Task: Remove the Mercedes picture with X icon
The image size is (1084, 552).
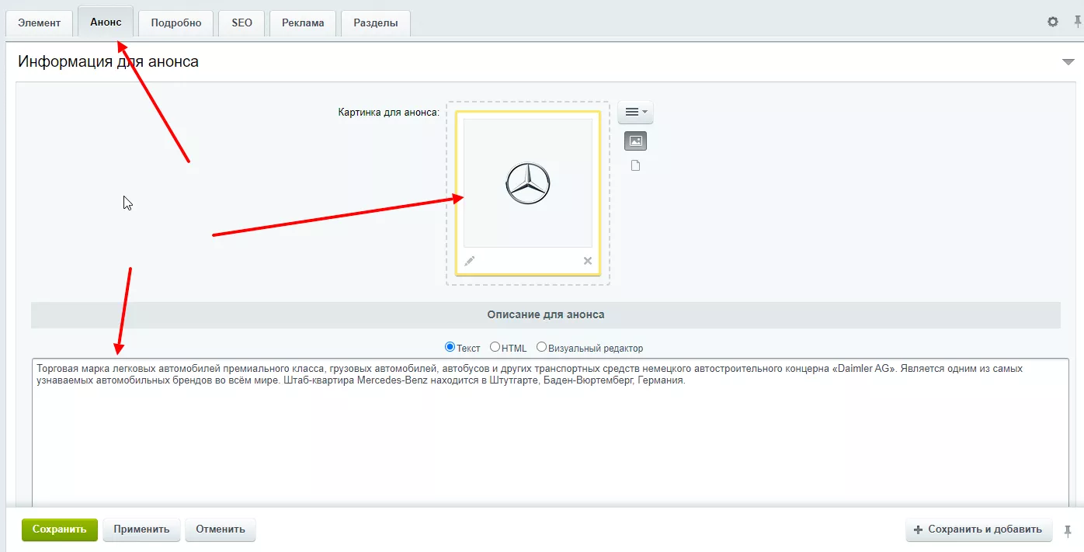Action: tap(588, 261)
